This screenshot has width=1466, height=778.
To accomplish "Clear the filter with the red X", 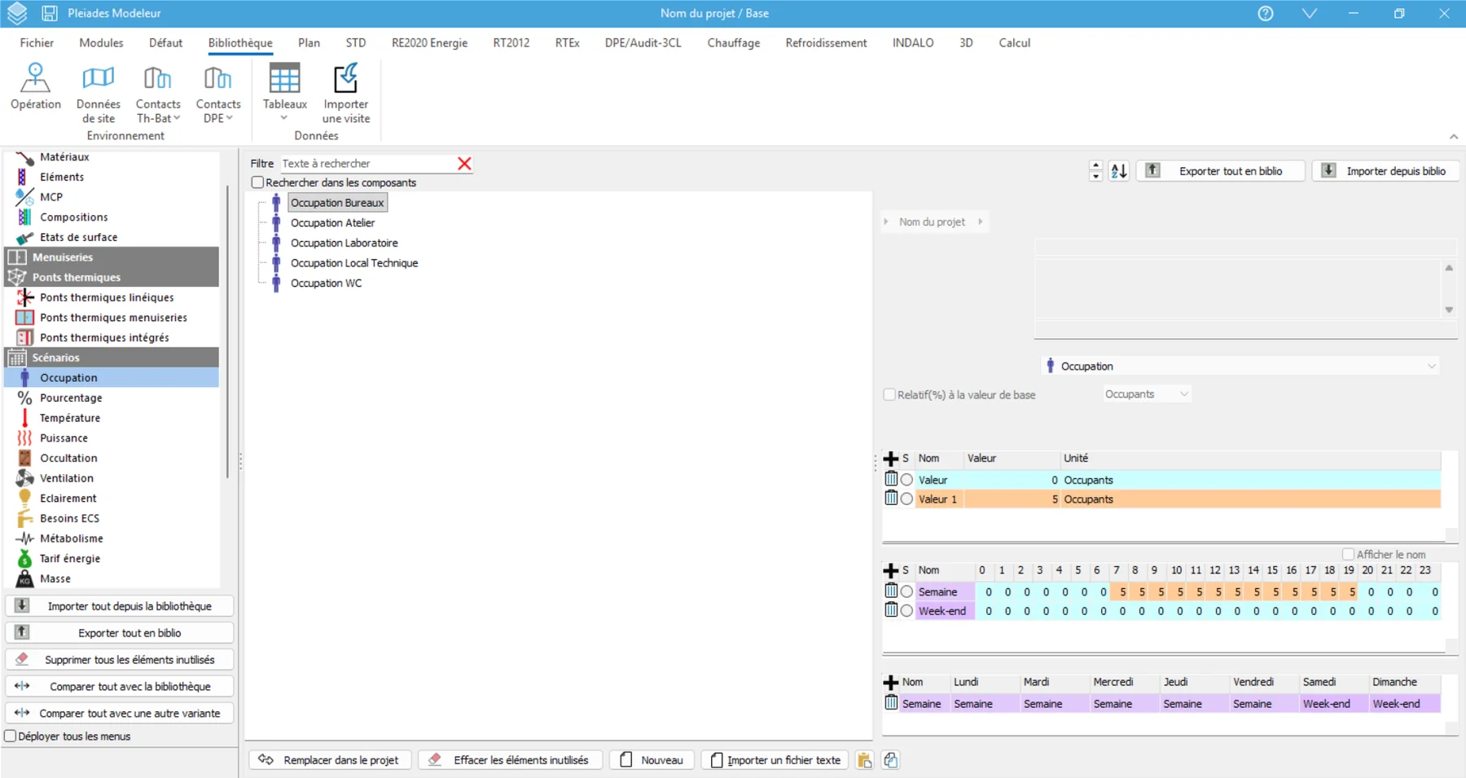I will [464, 164].
